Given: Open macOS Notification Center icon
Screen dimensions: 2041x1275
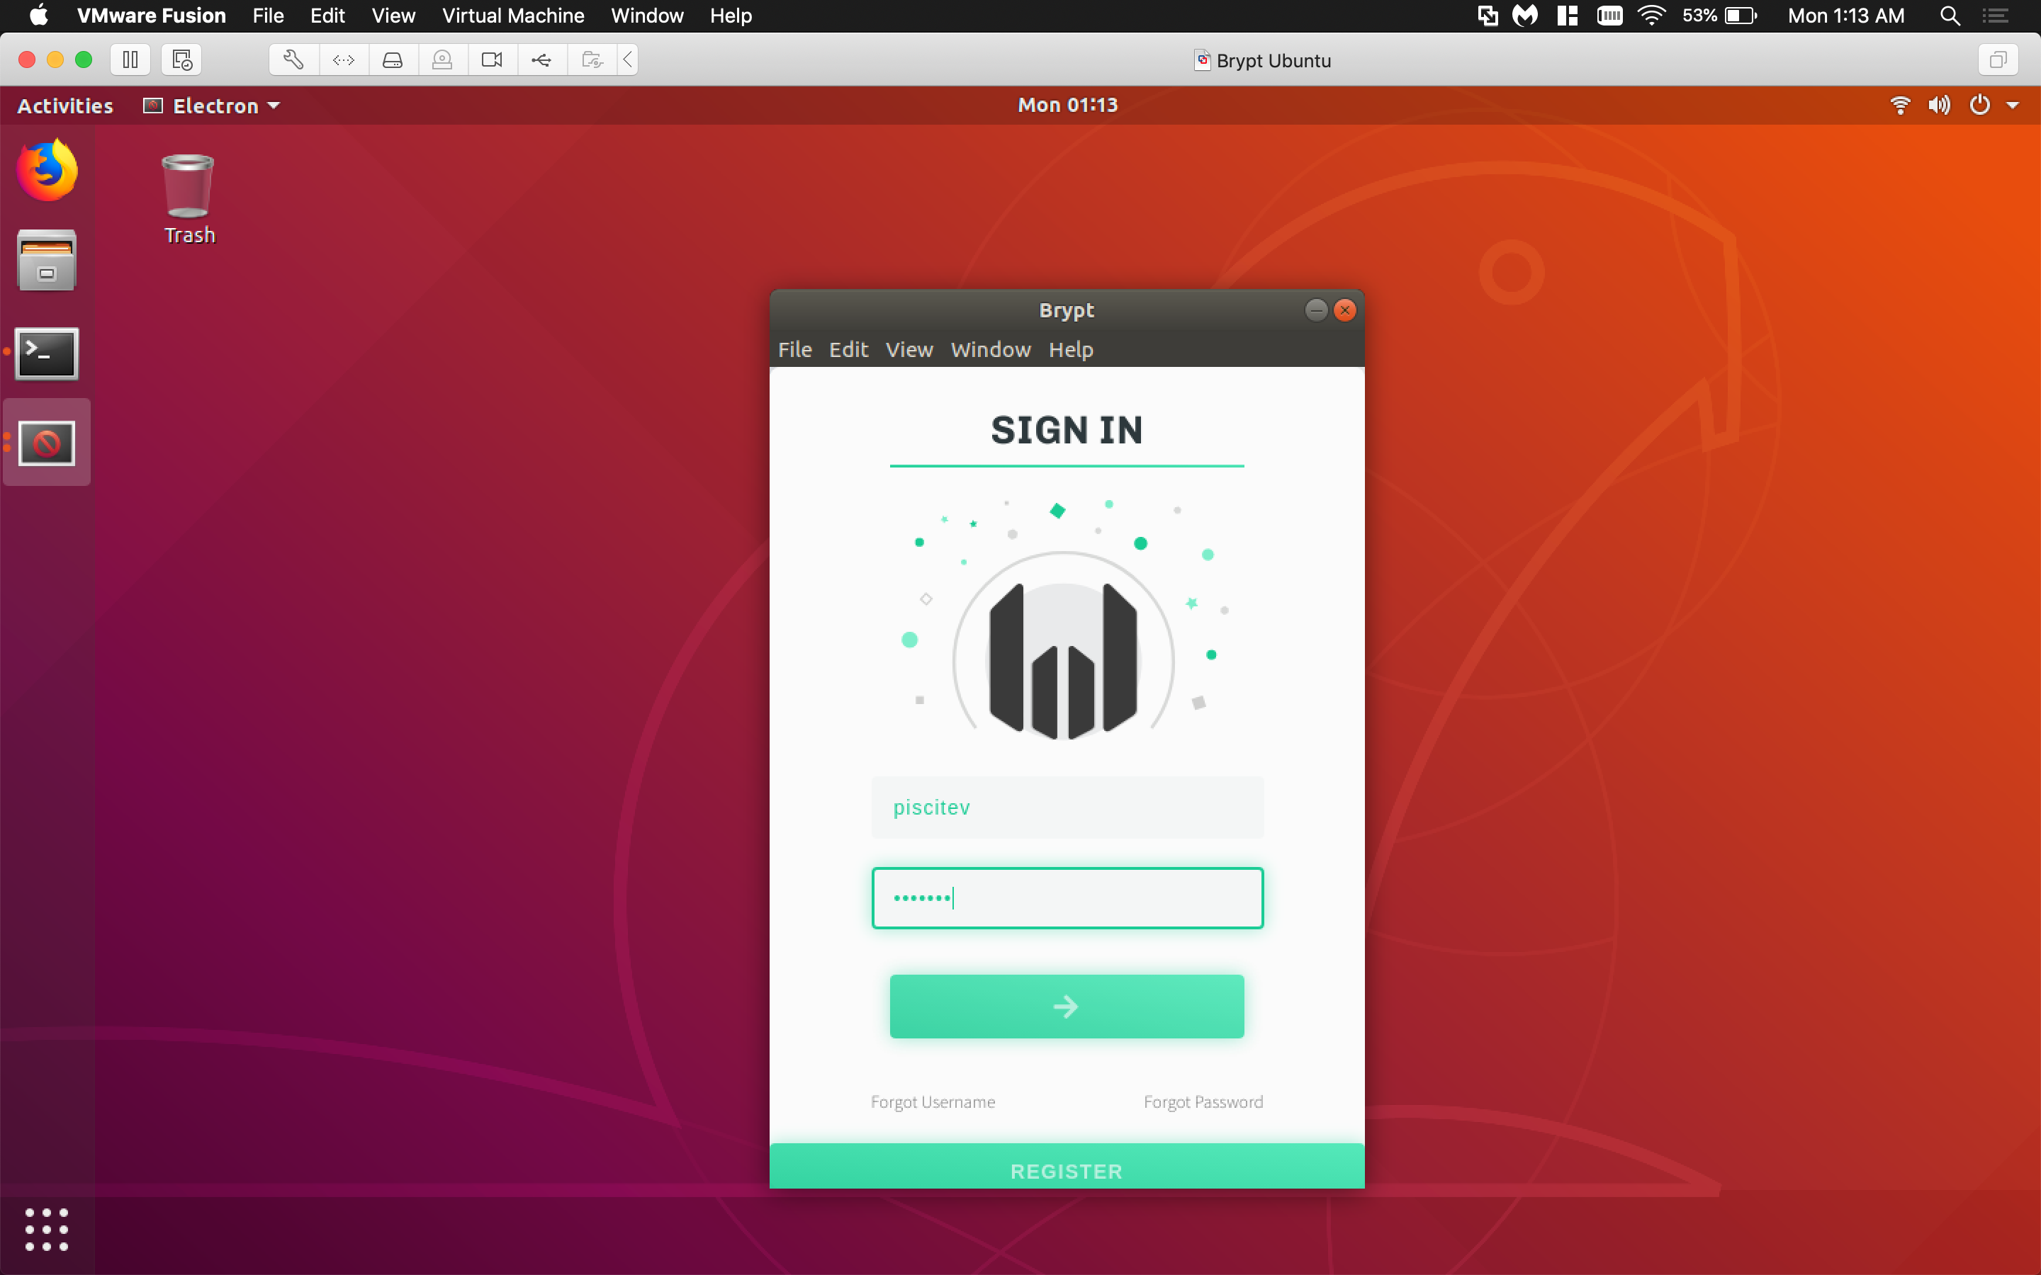Looking at the screenshot, I should click(x=1995, y=15).
